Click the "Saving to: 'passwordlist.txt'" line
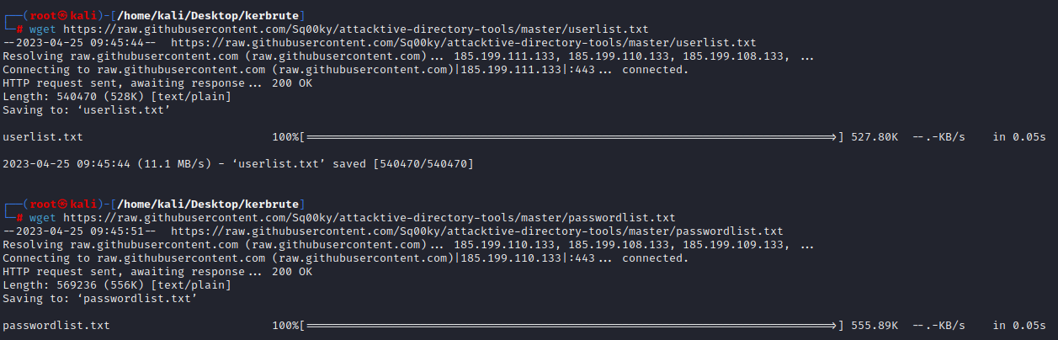 click(100, 298)
